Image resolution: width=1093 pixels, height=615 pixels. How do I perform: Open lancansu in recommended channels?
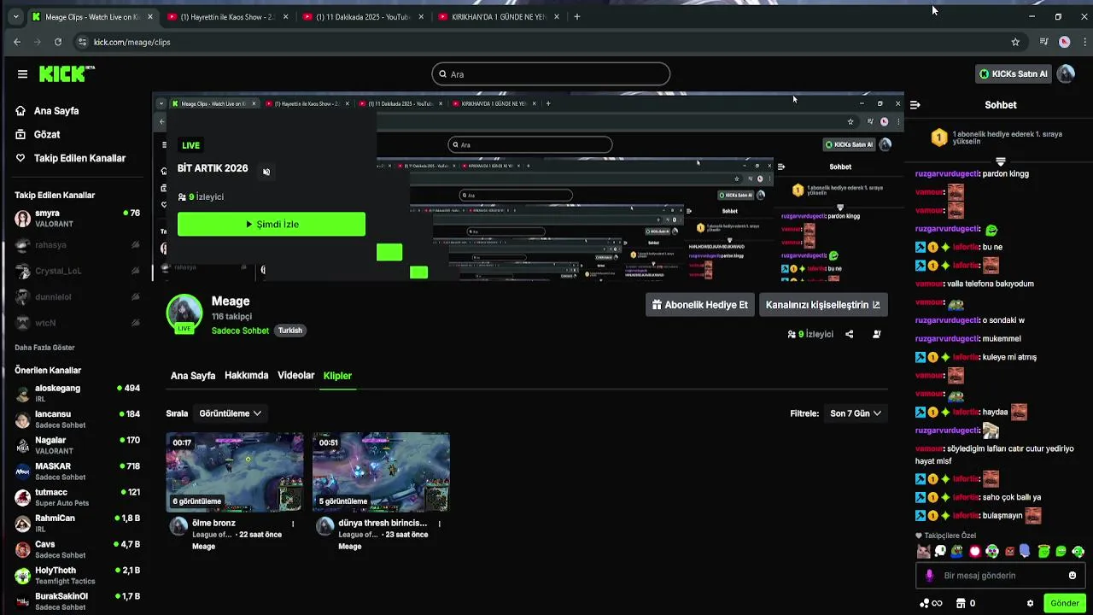(x=77, y=419)
